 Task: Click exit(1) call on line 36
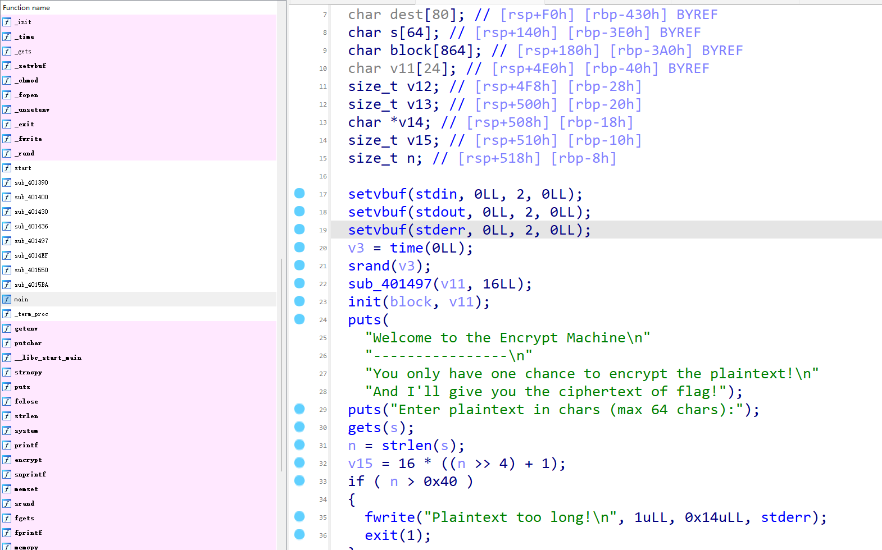[x=398, y=535]
